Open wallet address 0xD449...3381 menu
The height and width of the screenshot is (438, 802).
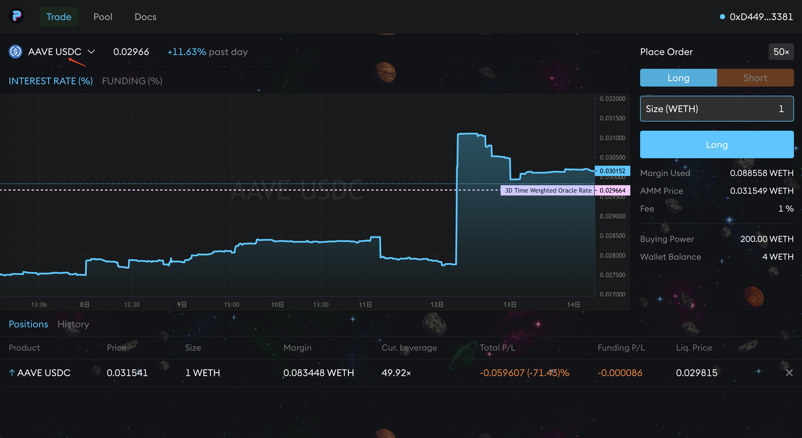tap(761, 17)
